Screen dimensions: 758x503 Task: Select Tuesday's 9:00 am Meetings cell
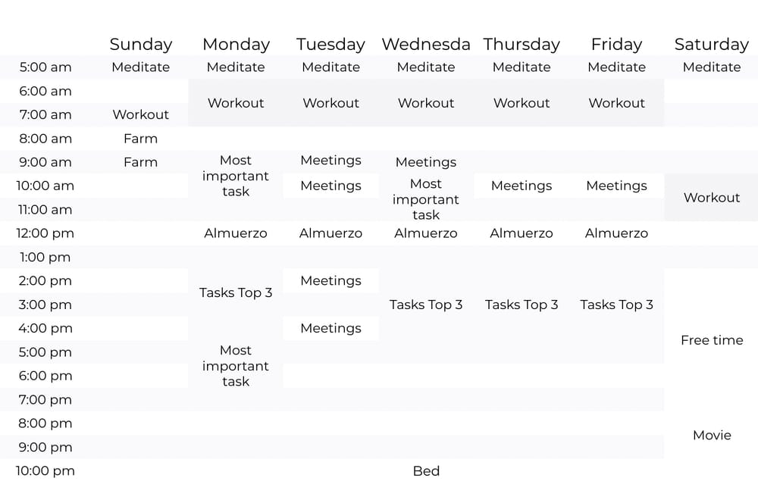pyautogui.click(x=330, y=161)
